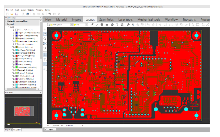Select the draw circle tool icon
The height and width of the screenshot is (137, 220).
(x=102, y=25)
